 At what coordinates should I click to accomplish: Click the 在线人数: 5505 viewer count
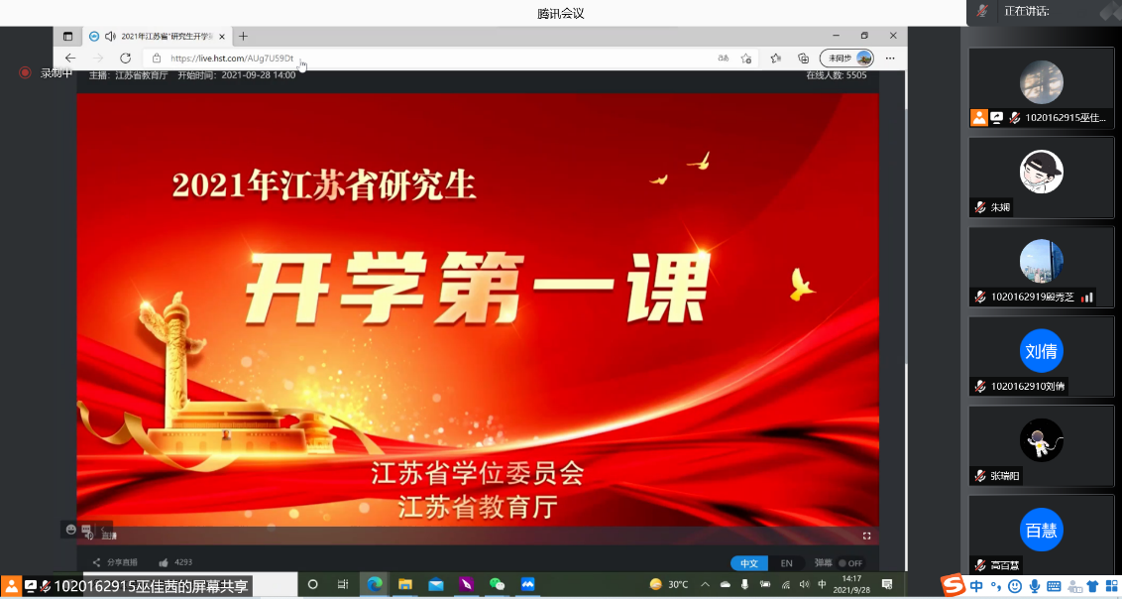[x=836, y=74]
